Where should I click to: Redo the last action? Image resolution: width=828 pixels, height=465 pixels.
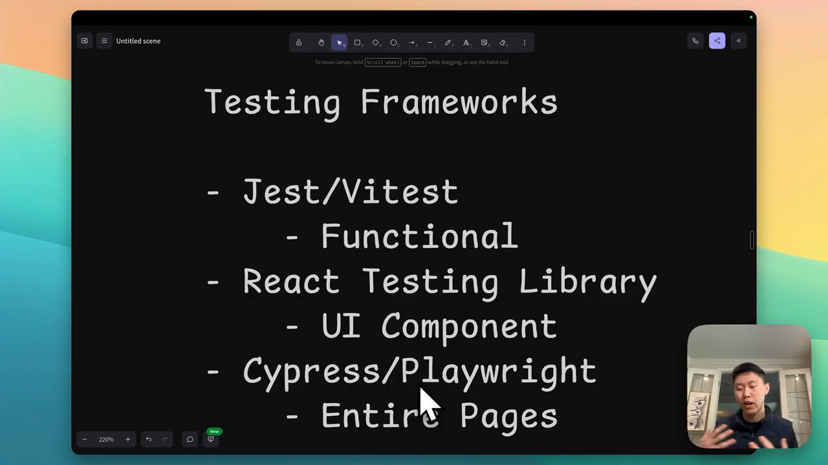(165, 439)
